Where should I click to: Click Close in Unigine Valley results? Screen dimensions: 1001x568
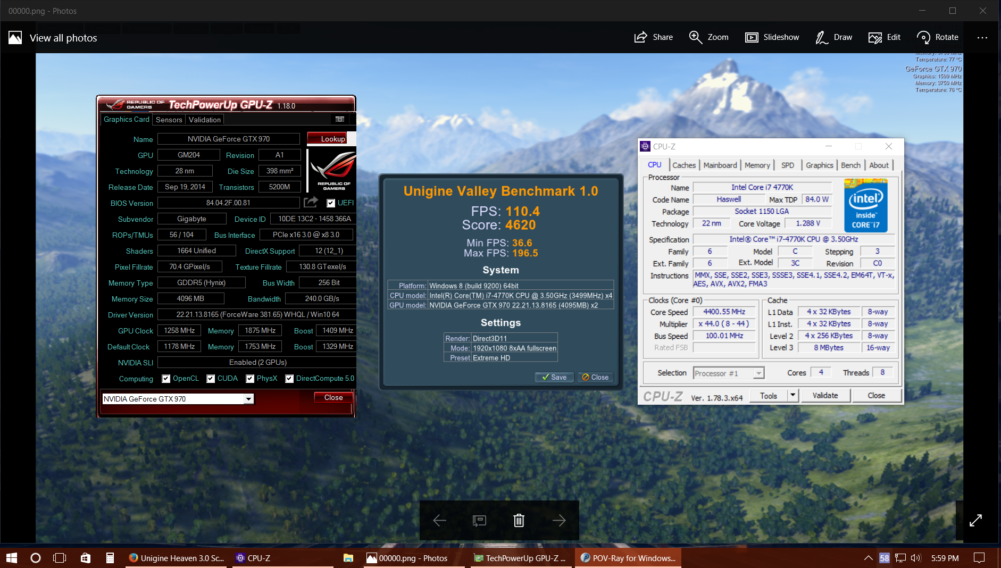click(595, 377)
